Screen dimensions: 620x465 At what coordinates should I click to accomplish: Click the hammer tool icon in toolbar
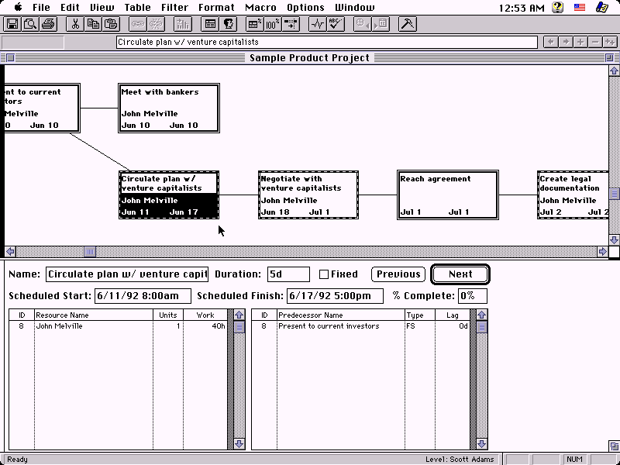click(406, 24)
